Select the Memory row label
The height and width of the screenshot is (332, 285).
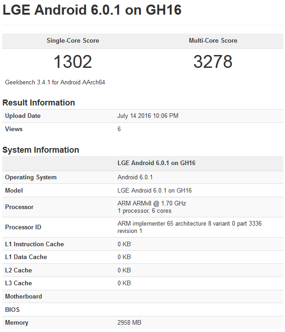16,322
